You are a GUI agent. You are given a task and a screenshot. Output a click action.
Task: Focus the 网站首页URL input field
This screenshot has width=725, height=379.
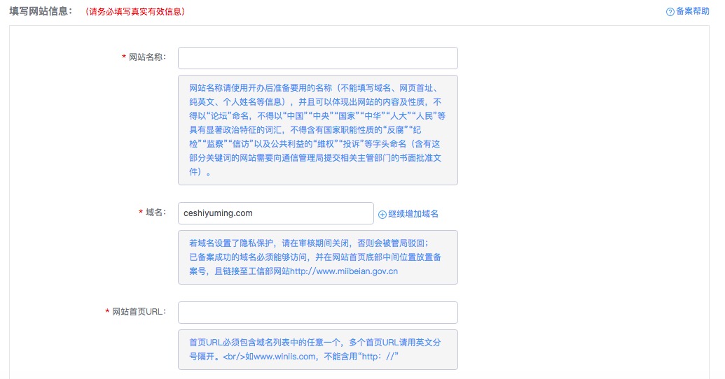click(x=317, y=313)
